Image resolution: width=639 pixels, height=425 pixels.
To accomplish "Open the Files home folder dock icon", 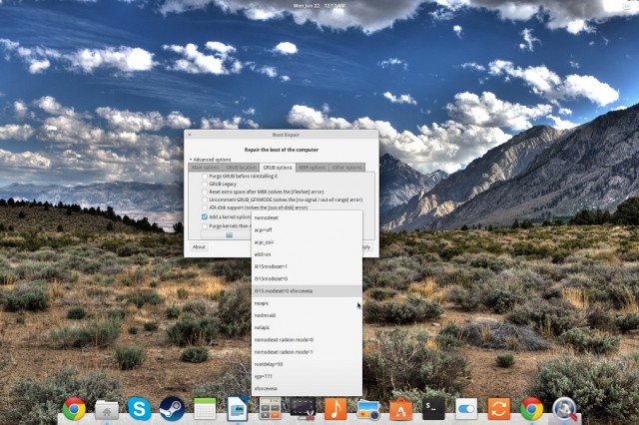I will [x=106, y=408].
